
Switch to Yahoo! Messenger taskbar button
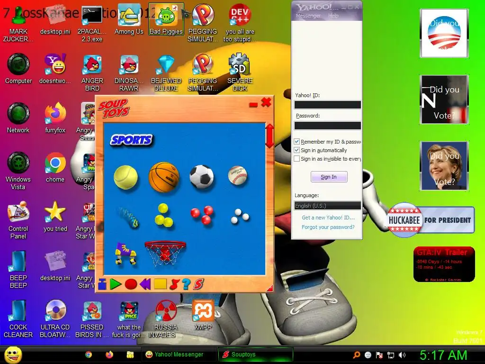coord(179,355)
